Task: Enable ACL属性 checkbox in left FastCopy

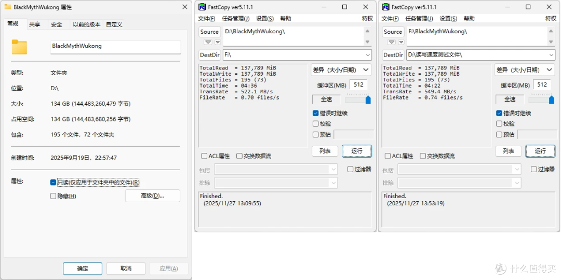Action: click(204, 156)
